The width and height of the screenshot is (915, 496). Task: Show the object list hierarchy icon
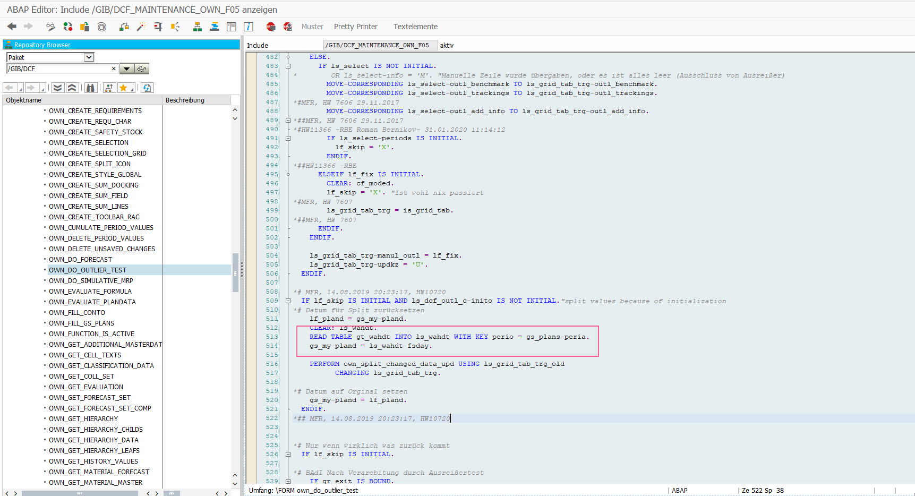(x=197, y=27)
